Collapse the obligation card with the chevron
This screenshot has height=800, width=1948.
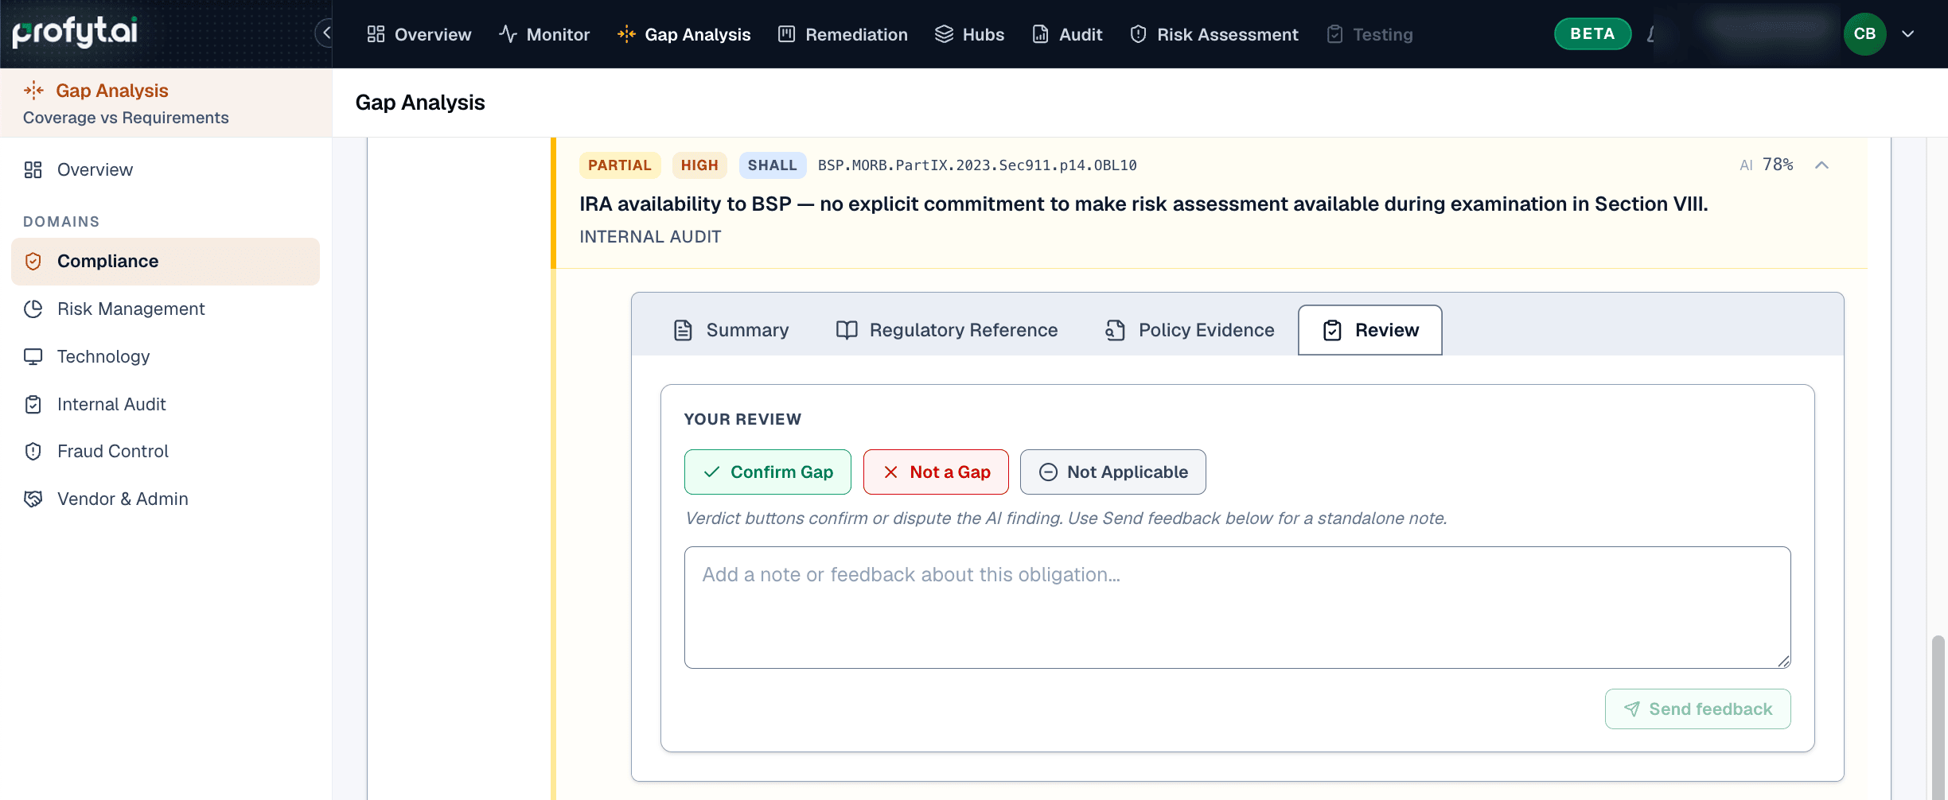1821,165
